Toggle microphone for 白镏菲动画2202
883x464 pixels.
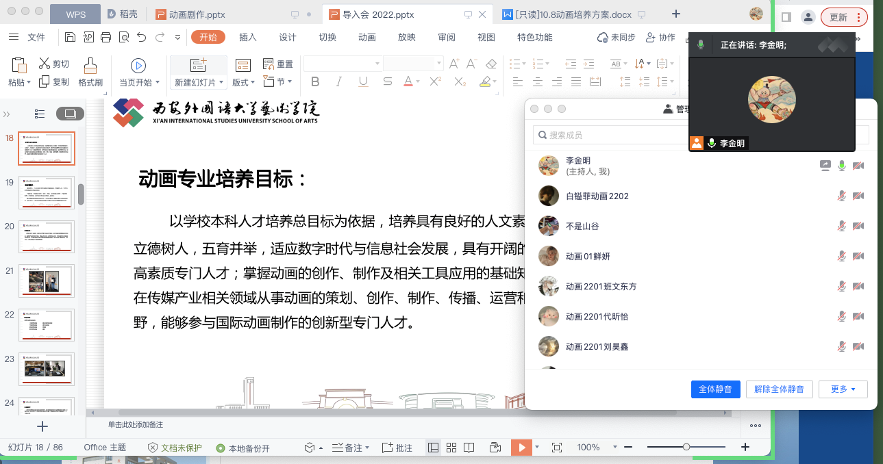click(x=842, y=196)
